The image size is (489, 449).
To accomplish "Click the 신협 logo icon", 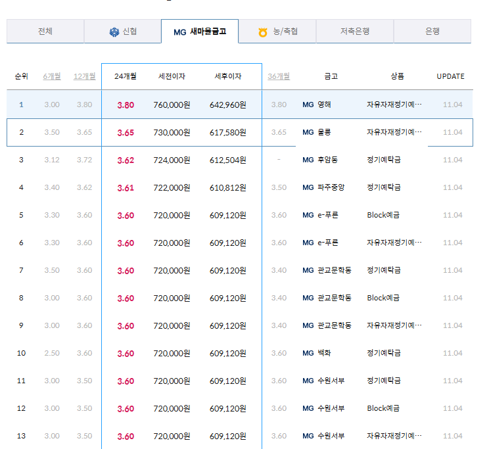I will (x=114, y=32).
